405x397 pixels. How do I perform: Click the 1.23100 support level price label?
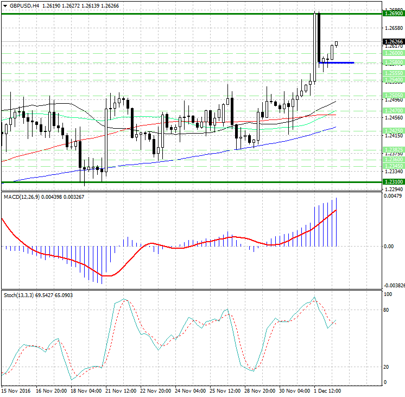(393, 182)
